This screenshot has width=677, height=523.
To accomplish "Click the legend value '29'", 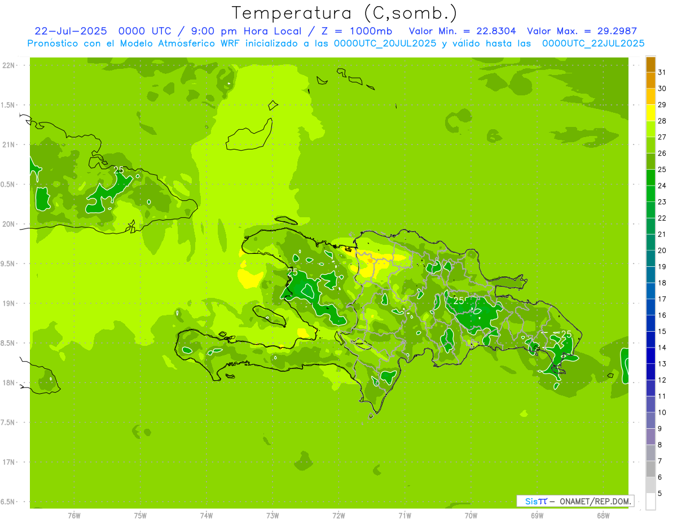I will click(662, 105).
